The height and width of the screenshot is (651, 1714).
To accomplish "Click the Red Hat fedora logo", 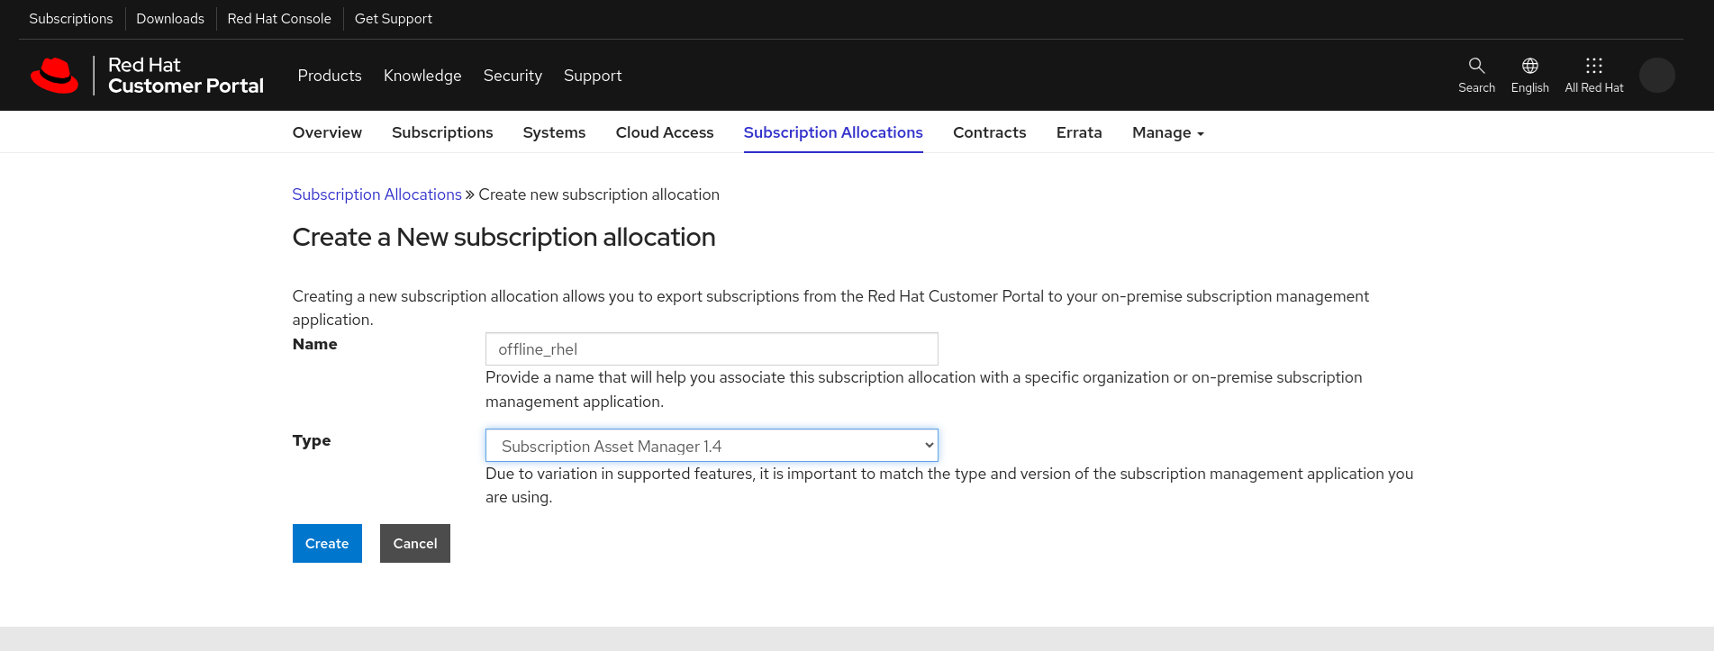I will point(55,76).
